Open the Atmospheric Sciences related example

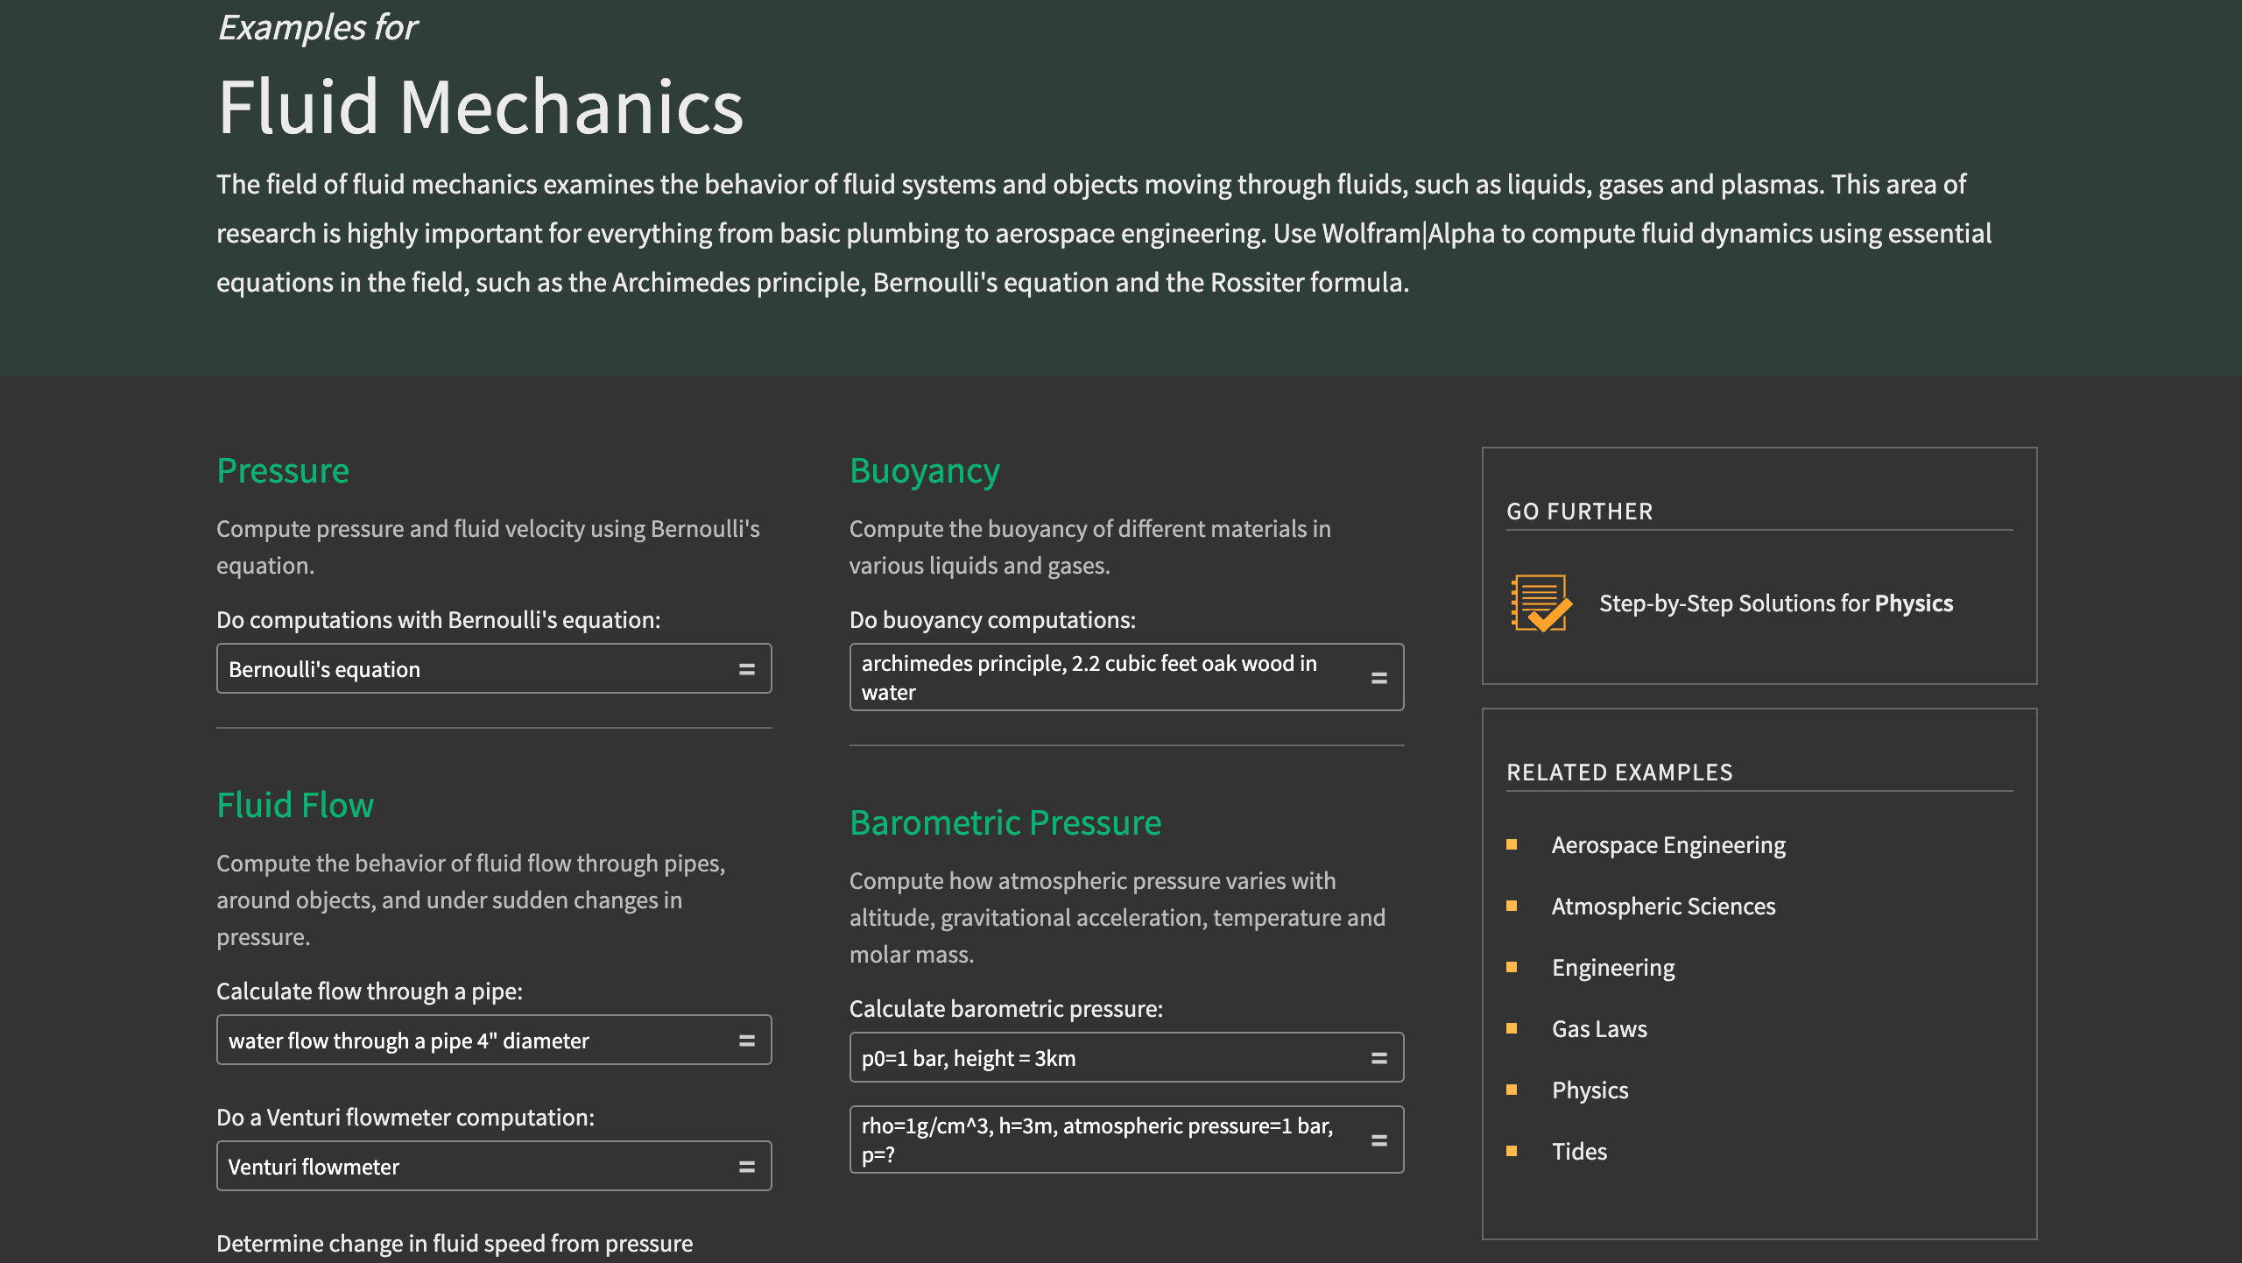(x=1663, y=906)
